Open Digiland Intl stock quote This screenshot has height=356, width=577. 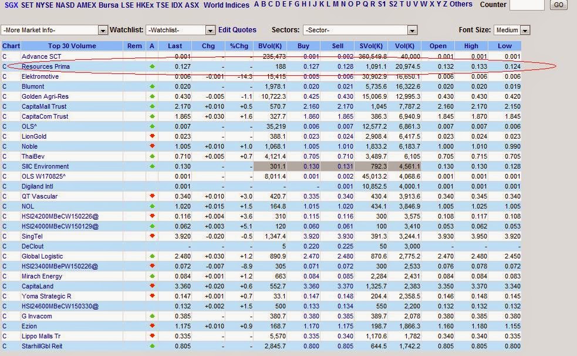37,186
